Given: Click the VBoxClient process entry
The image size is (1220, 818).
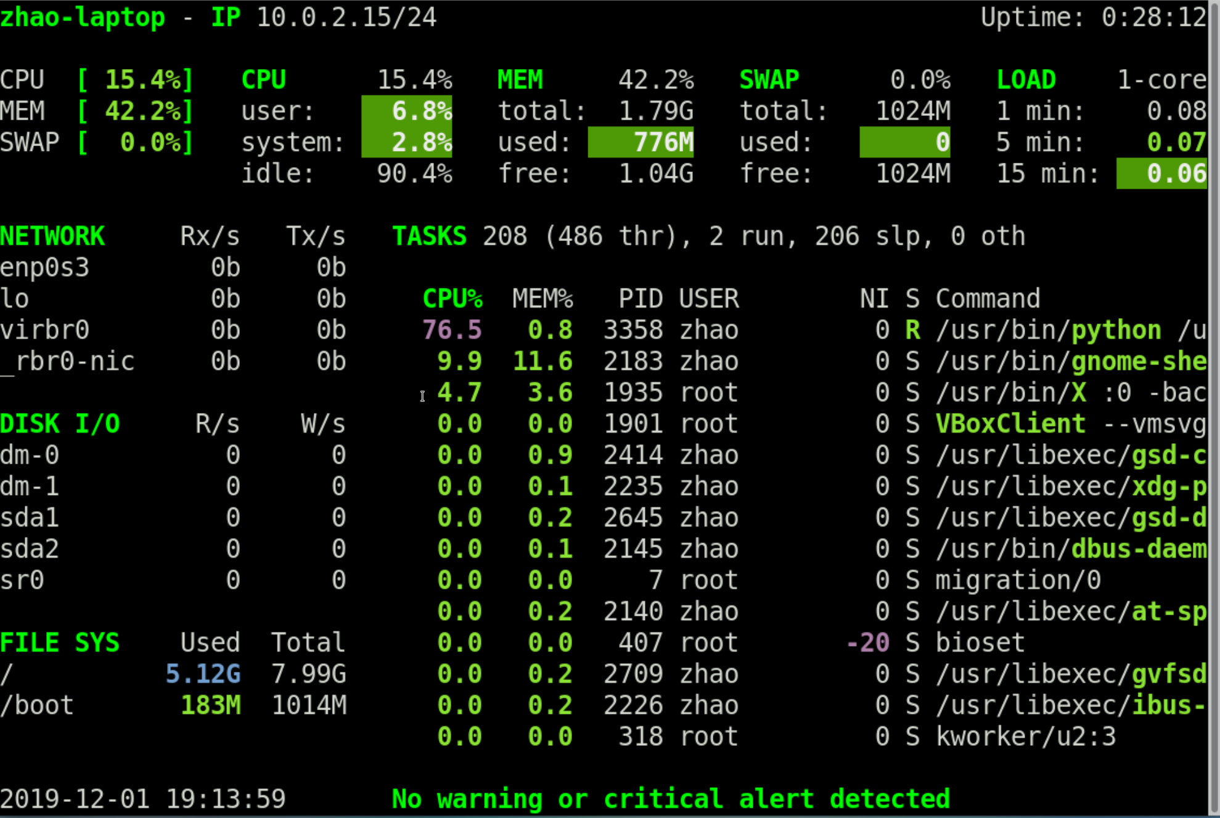Looking at the screenshot, I should (1009, 424).
